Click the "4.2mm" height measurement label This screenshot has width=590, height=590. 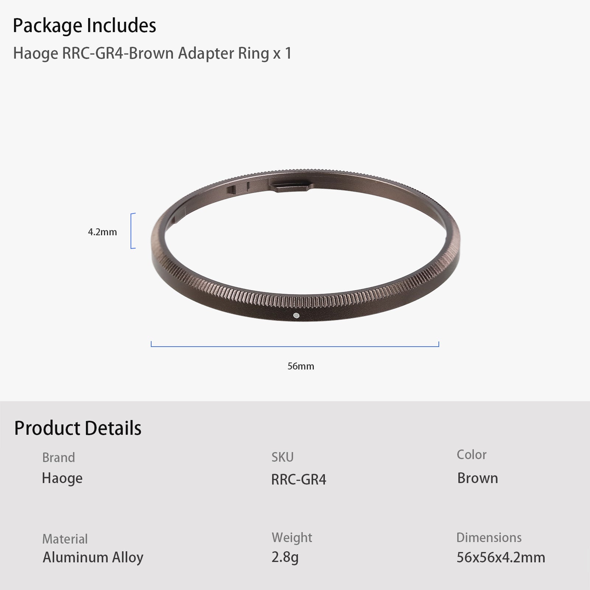click(x=102, y=232)
